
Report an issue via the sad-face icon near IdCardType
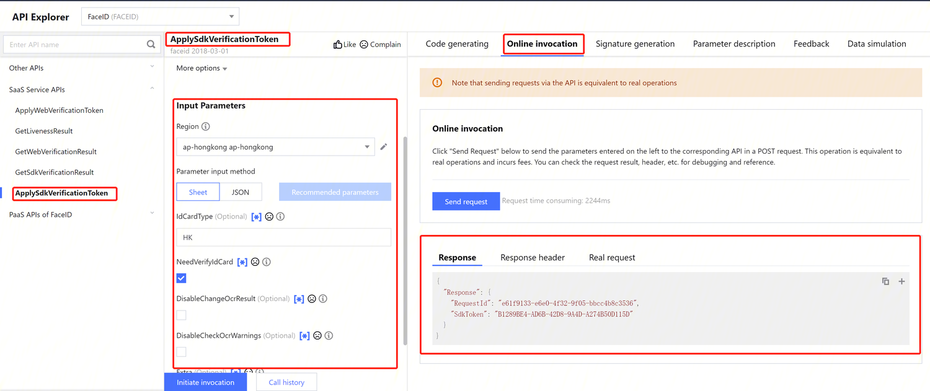click(x=268, y=216)
